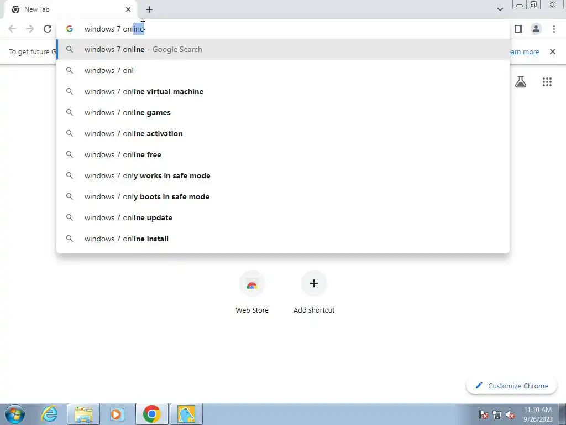566x425 pixels.
Task: Open the clock showing 11:10 AM
Action: (538, 414)
